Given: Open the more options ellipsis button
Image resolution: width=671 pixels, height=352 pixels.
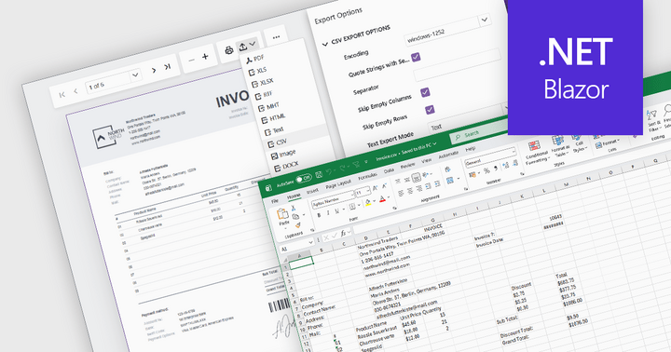Looking at the screenshot, I should pyautogui.click(x=277, y=37).
